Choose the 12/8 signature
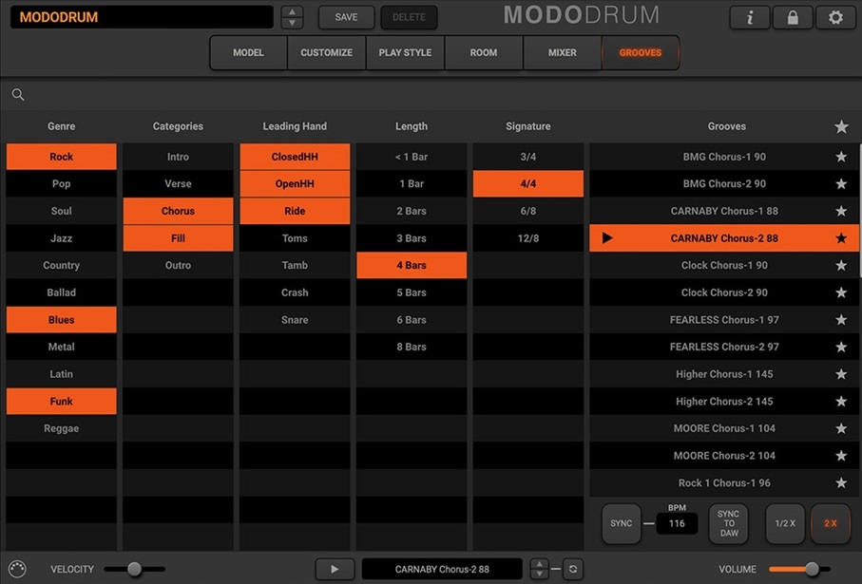Image resolution: width=862 pixels, height=584 pixels. click(x=528, y=238)
